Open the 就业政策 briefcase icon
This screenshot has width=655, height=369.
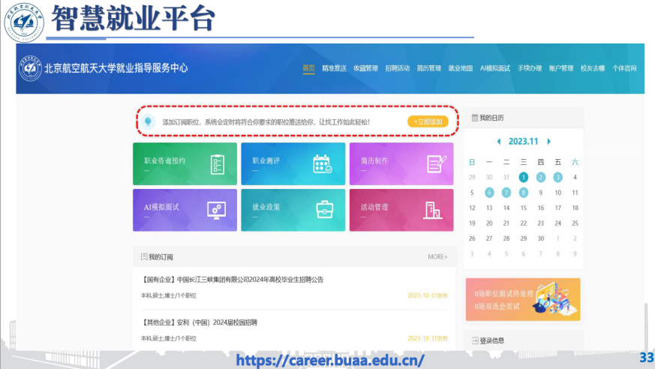click(324, 209)
